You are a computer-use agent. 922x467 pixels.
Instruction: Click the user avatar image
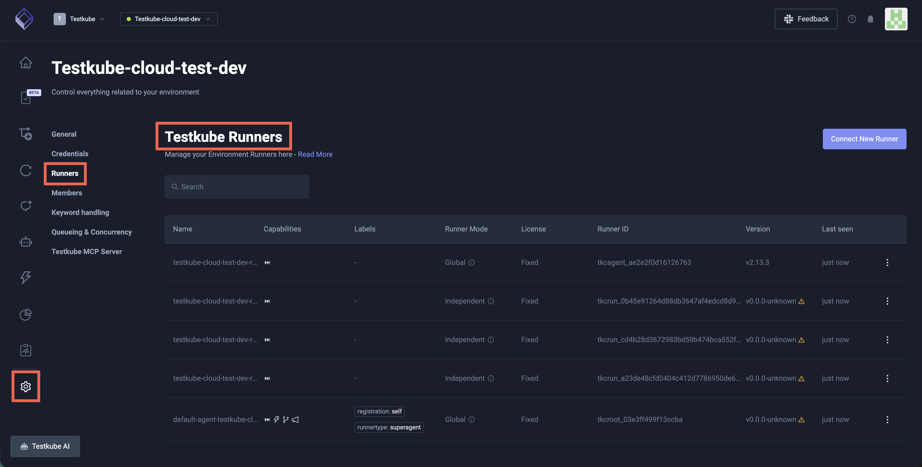896,19
